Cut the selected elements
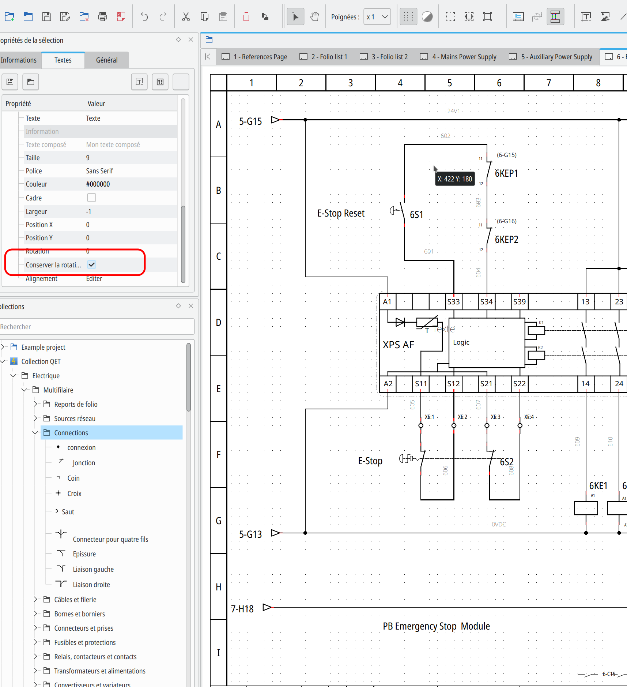 (186, 16)
